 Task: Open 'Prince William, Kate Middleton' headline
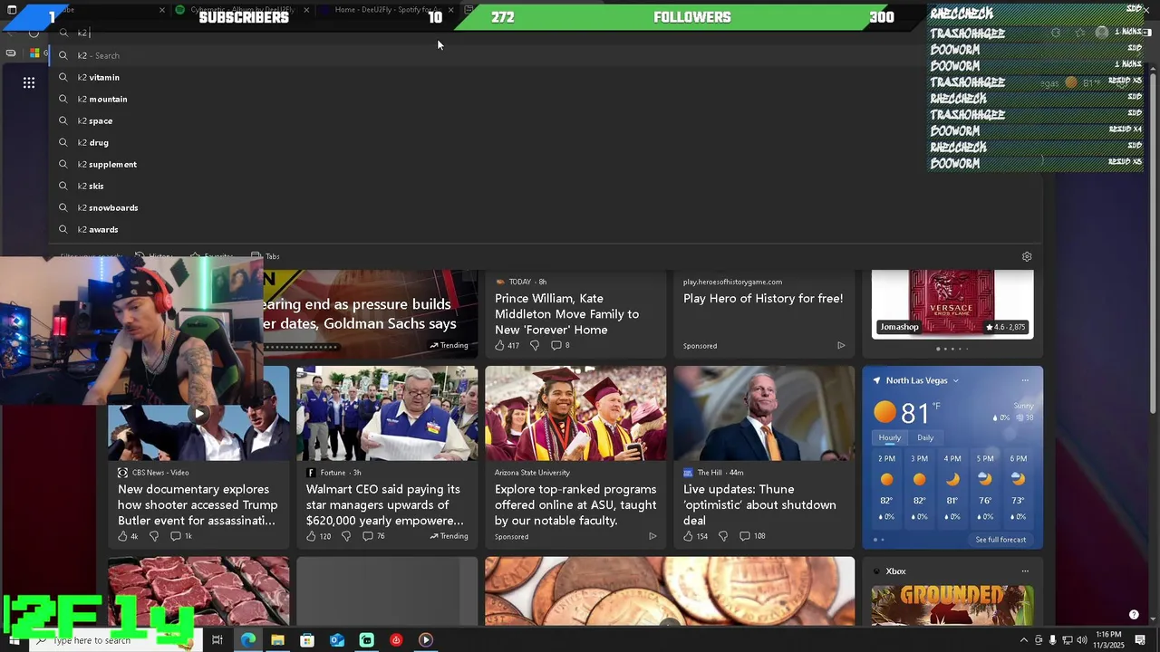pyautogui.click(x=566, y=313)
